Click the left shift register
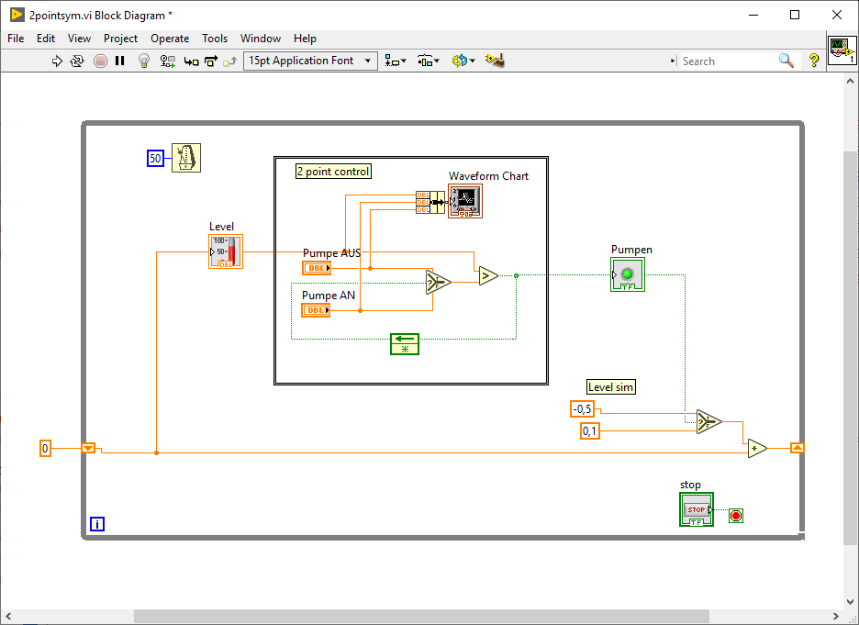The height and width of the screenshot is (625, 859). [x=88, y=448]
